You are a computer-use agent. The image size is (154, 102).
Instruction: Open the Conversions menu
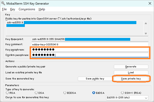(27, 9)
